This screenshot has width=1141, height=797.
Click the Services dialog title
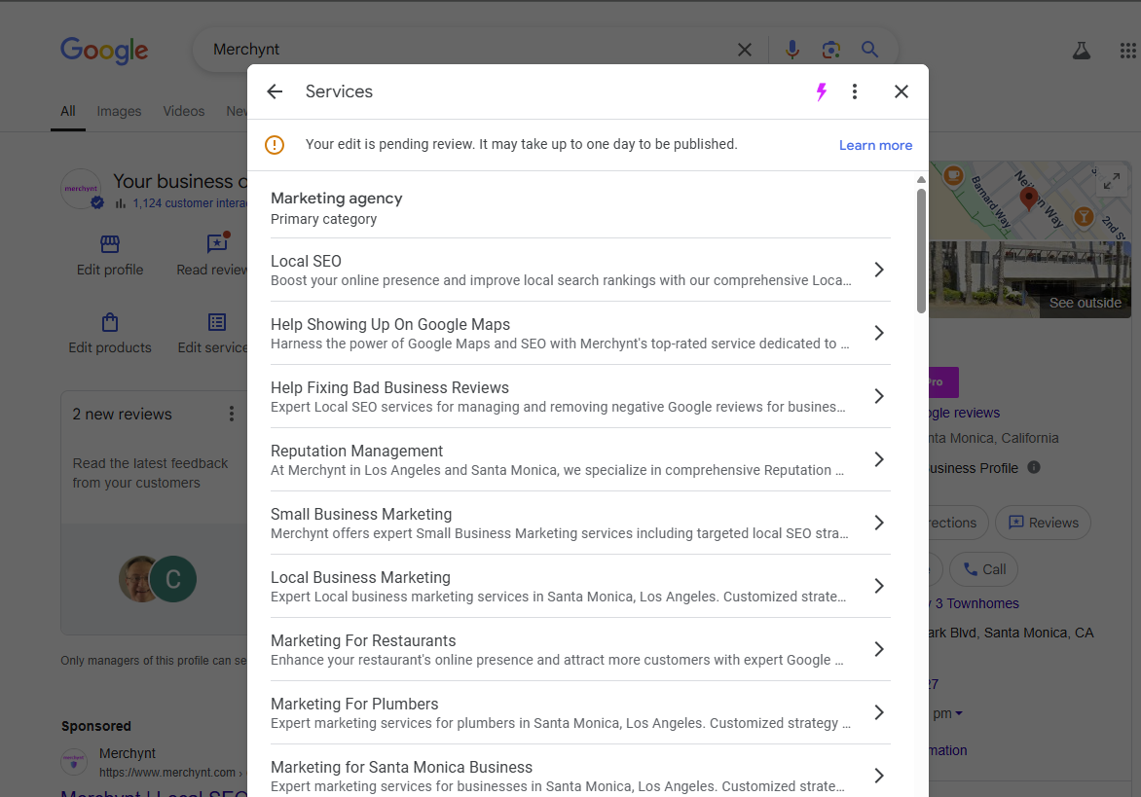(x=339, y=91)
